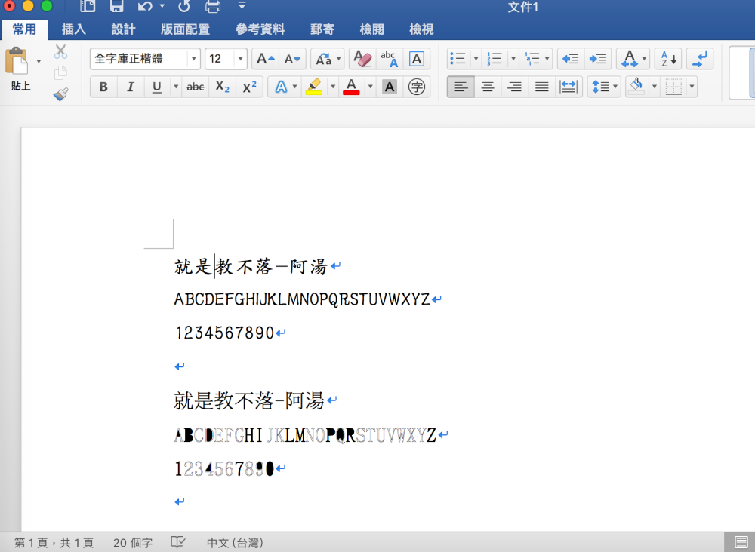Set left text alignment
755x552 pixels.
click(x=461, y=87)
